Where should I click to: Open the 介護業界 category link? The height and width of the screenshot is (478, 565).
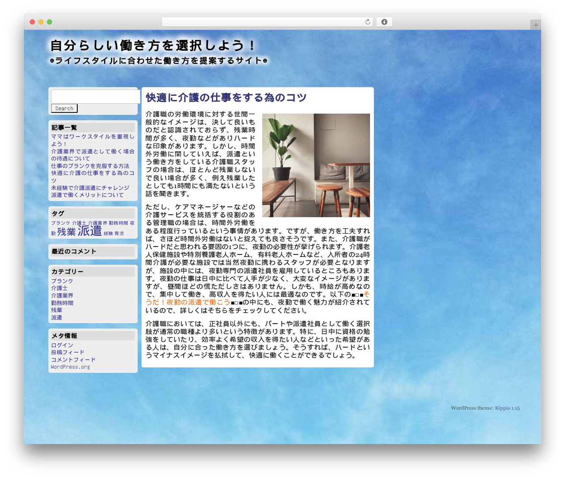[62, 295]
